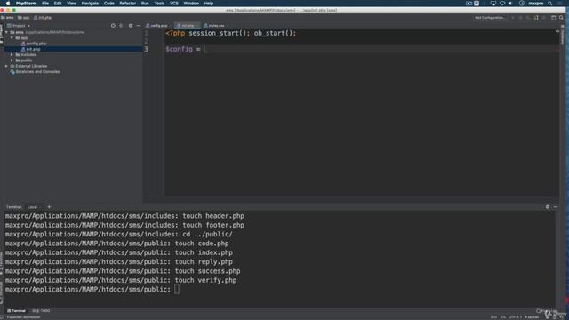Toggle the Project tool window side tab

point(2,34)
